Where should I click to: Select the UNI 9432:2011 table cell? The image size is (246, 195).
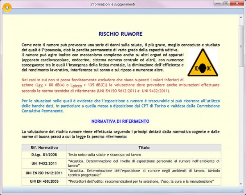pos(44,164)
